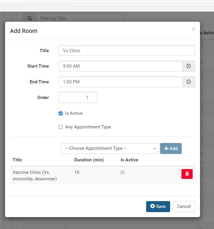Viewport: 214px width, 229px height.
Task: Save the new room
Action: click(158, 206)
